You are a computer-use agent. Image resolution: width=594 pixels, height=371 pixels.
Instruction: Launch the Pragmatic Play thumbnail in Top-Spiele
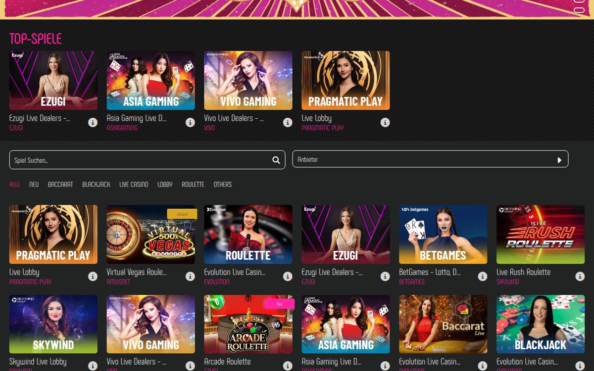[x=346, y=80]
